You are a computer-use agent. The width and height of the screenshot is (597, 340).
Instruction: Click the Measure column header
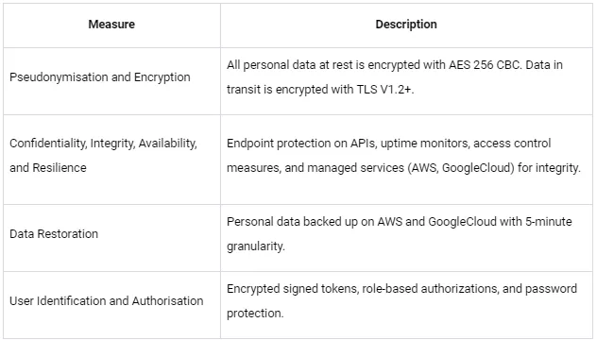coord(111,25)
